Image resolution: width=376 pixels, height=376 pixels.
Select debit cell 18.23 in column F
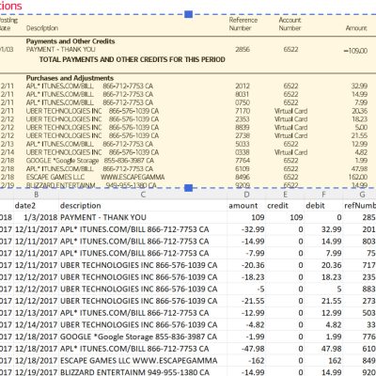(323, 277)
